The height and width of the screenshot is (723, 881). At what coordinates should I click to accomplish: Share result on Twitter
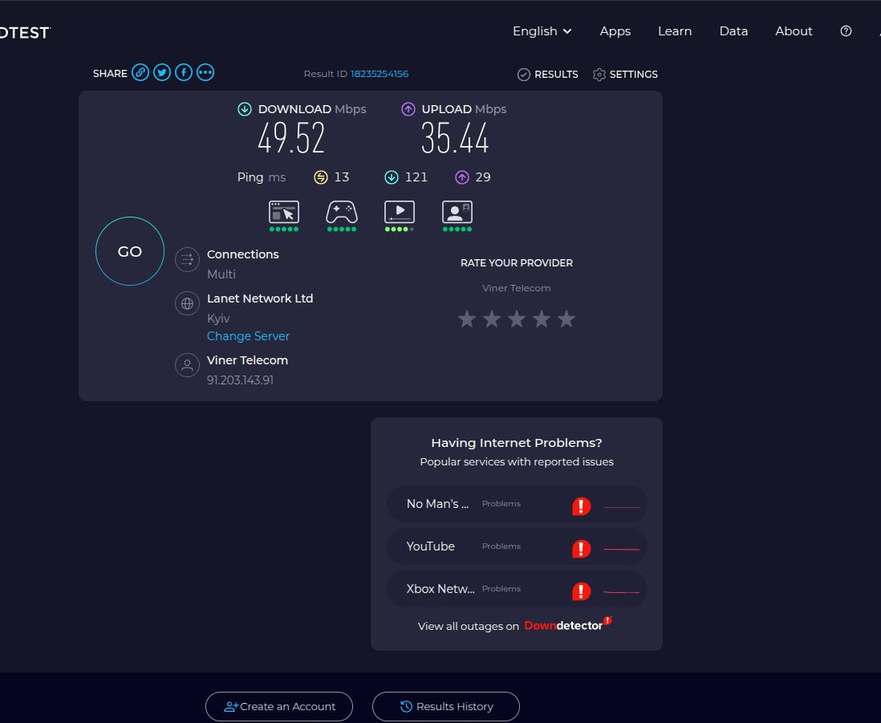click(162, 72)
